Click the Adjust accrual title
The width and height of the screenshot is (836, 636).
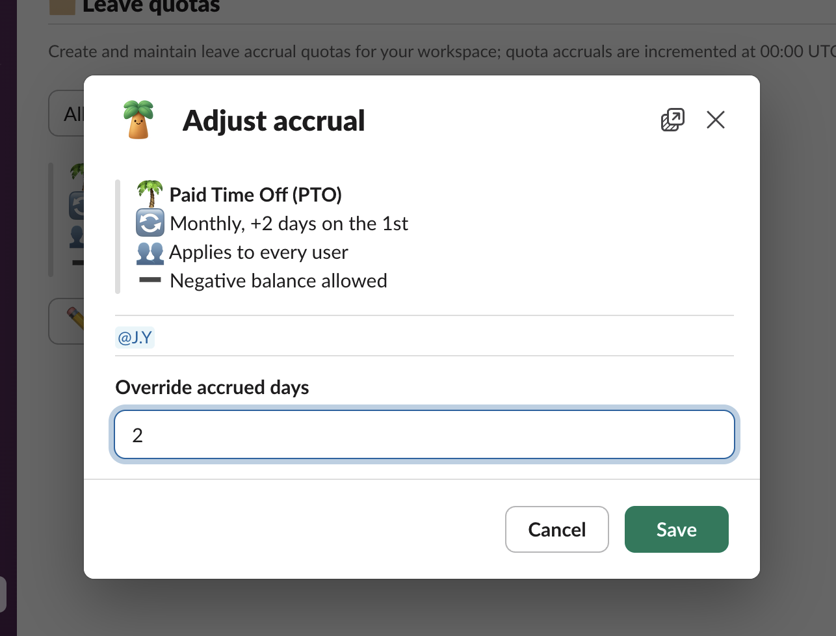click(x=274, y=121)
